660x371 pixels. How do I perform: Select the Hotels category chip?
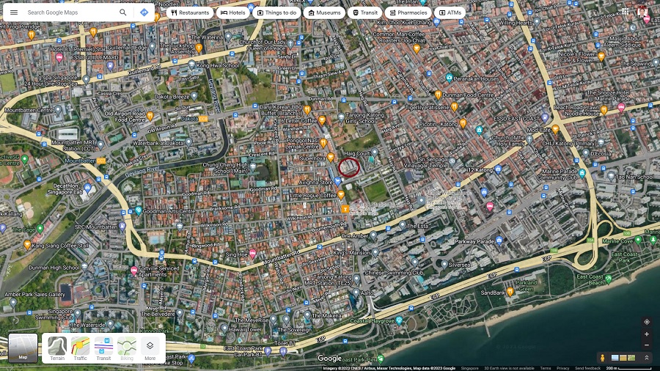(232, 12)
